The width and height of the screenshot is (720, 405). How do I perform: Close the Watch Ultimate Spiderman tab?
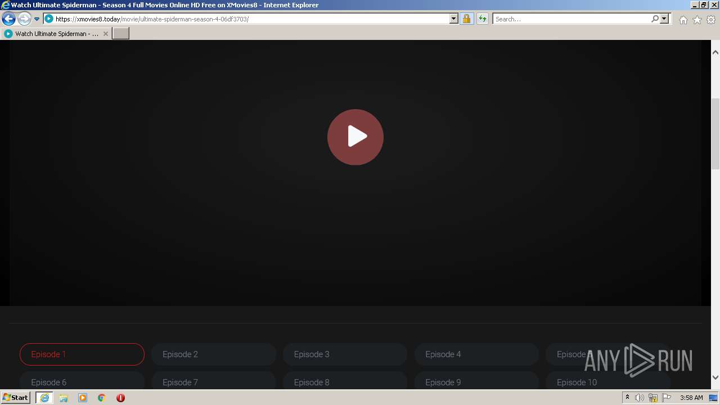(x=105, y=34)
